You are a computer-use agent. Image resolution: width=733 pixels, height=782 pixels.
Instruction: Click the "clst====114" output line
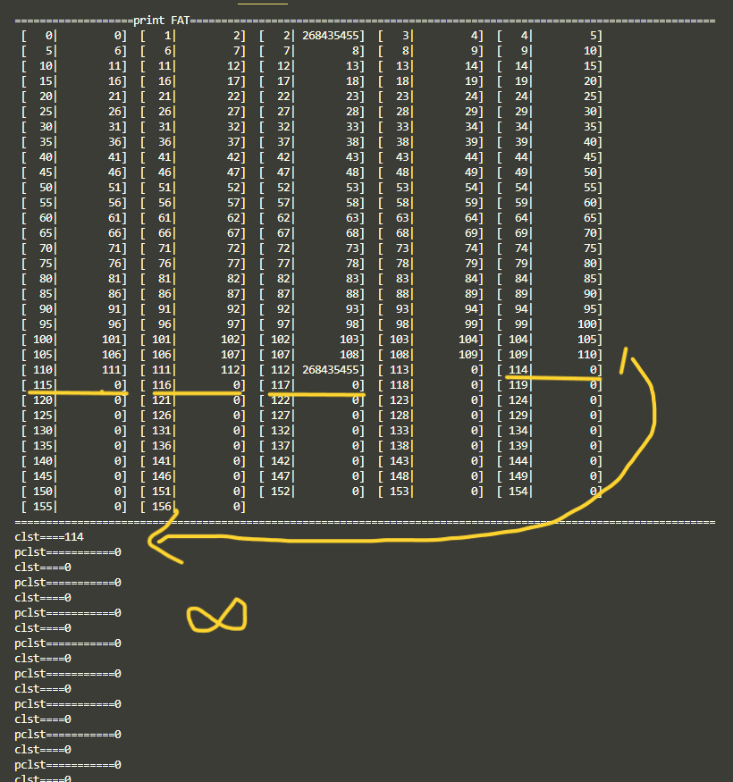pyautogui.click(x=48, y=537)
